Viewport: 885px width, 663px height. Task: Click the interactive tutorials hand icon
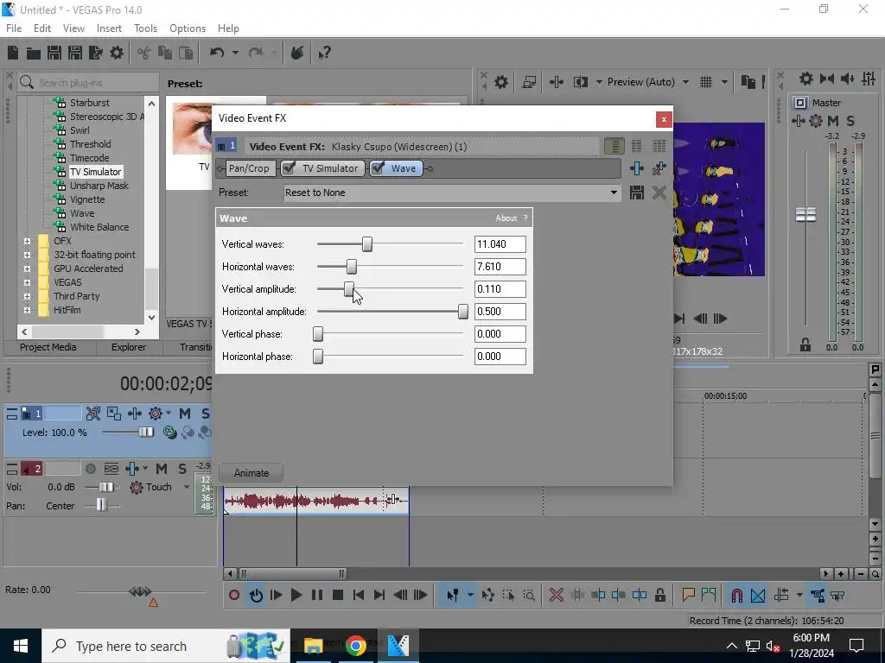tap(297, 53)
